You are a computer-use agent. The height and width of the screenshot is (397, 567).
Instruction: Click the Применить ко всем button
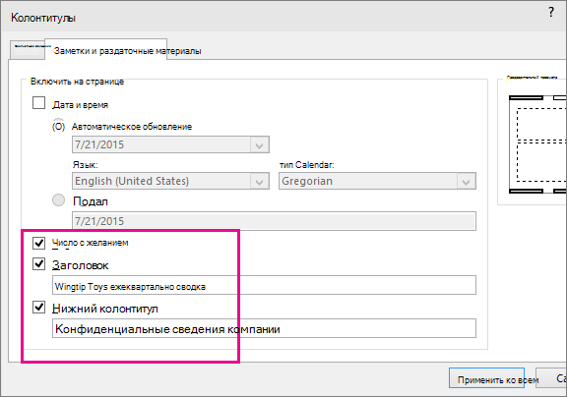(486, 379)
